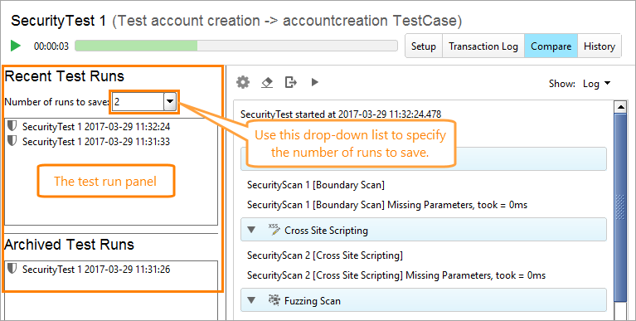
Task: Click the elapsed time 00:00:03
Action: click(x=51, y=46)
